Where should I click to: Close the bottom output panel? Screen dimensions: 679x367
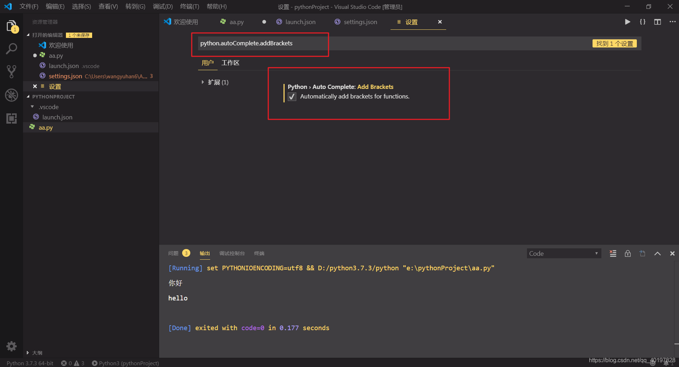pos(672,253)
